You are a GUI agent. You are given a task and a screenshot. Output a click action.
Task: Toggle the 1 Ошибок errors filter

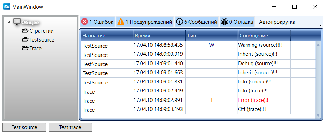pos(97,22)
